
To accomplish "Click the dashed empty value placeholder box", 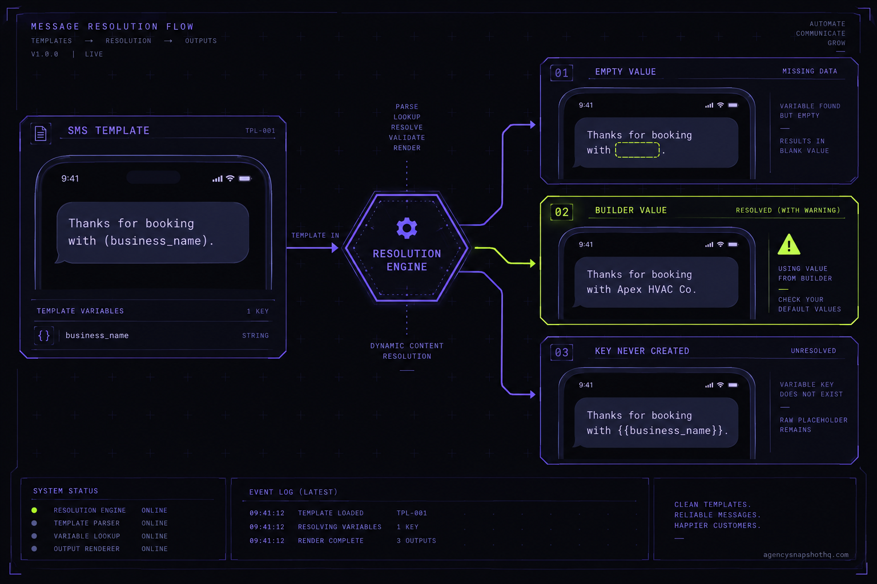I will [637, 150].
